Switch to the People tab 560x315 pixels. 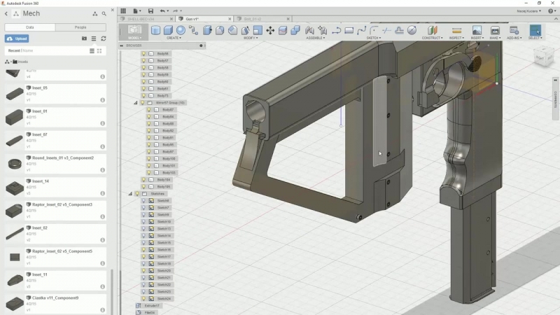point(80,27)
